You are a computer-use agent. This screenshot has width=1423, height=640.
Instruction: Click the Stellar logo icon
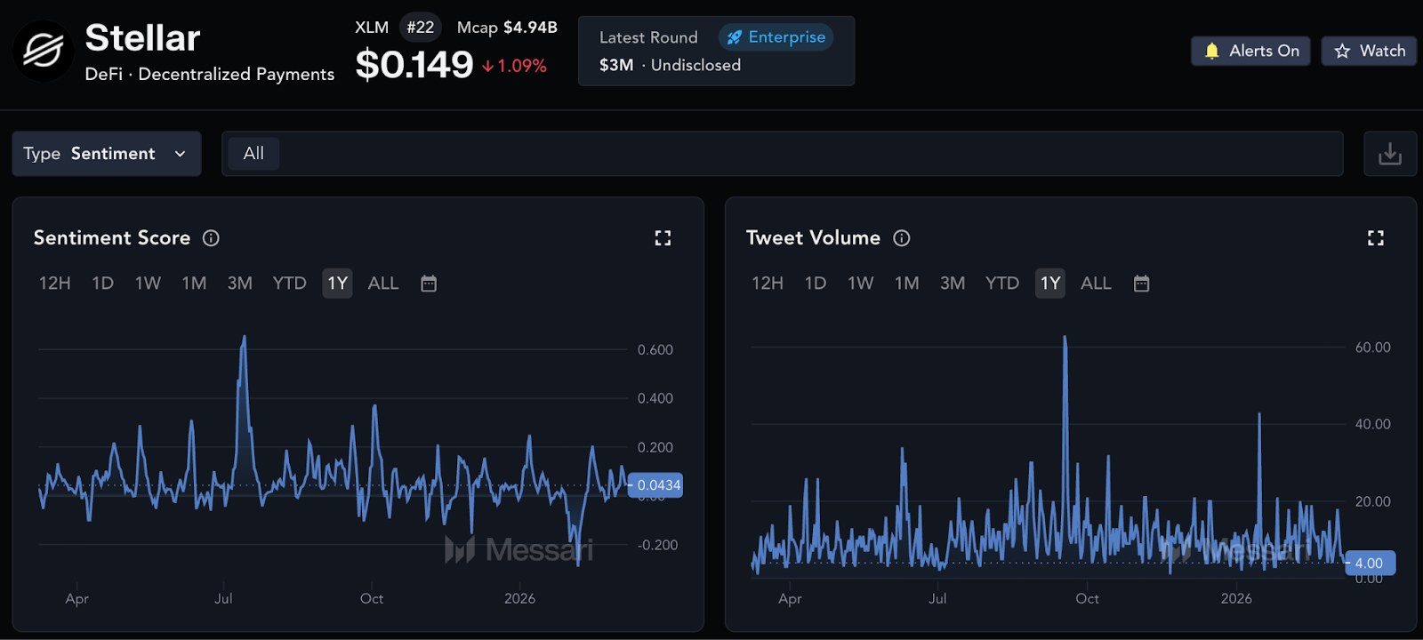point(43,52)
